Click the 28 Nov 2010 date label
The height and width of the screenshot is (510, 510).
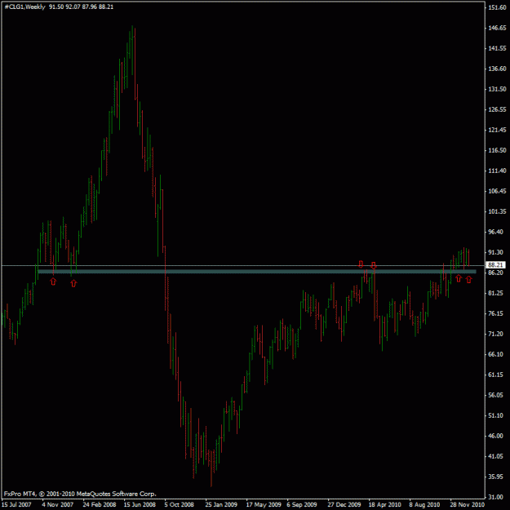[467, 505]
